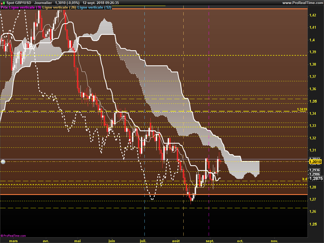324x243 pixels.
Task: Click the 1,34 level on price axis
Action: click(x=313, y=113)
